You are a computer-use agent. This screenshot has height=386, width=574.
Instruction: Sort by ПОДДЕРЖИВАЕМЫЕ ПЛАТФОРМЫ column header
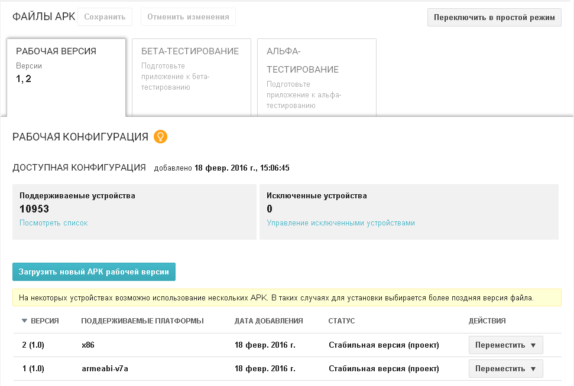click(x=142, y=321)
